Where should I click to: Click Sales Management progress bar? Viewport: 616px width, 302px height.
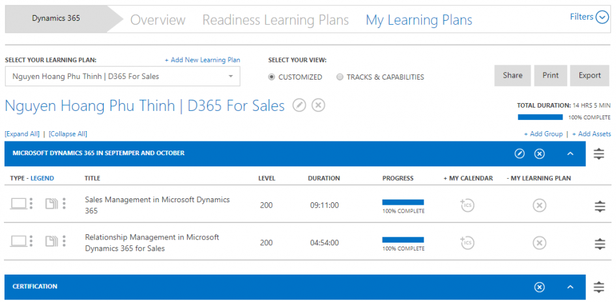coord(403,202)
